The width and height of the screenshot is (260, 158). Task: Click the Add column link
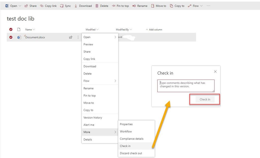[154, 29]
